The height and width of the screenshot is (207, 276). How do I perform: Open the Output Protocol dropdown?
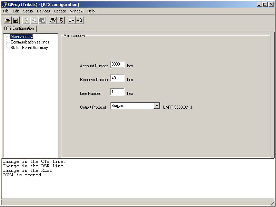(x=157, y=105)
